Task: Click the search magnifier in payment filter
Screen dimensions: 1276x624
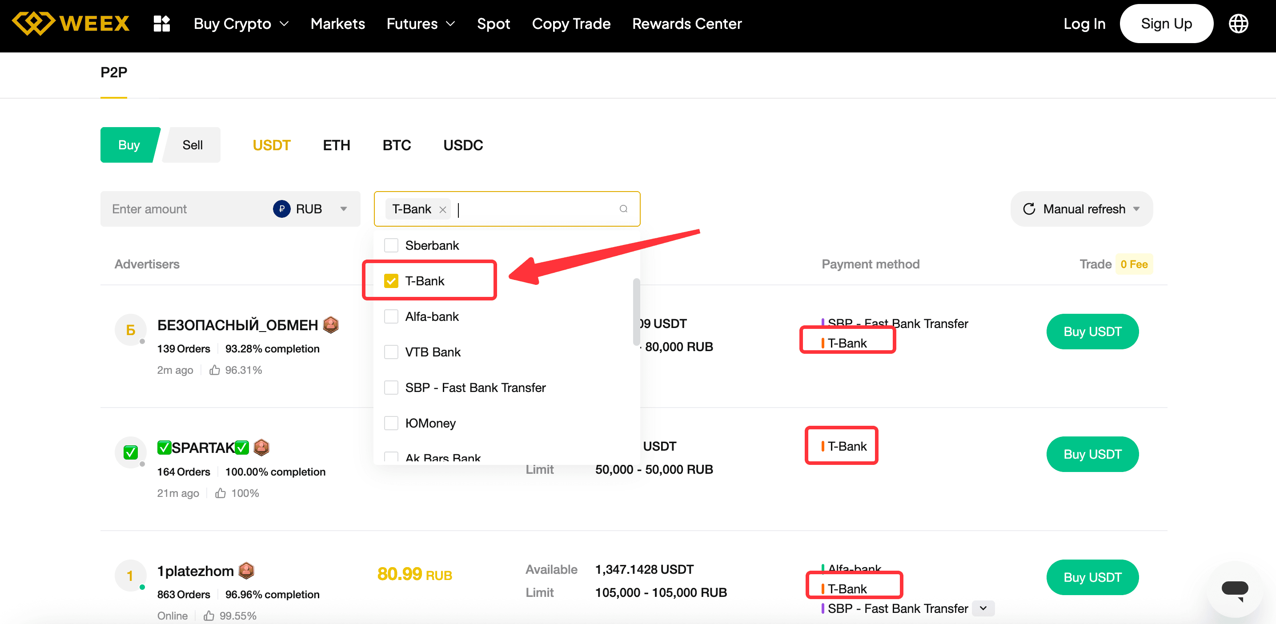Action: click(x=623, y=209)
